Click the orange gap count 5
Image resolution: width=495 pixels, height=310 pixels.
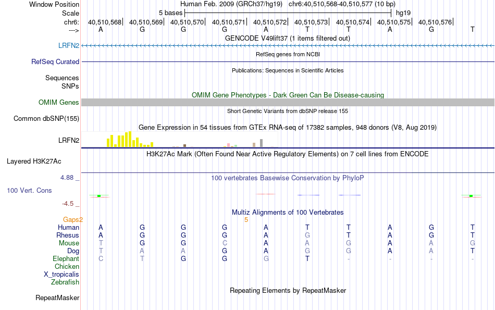click(246, 220)
